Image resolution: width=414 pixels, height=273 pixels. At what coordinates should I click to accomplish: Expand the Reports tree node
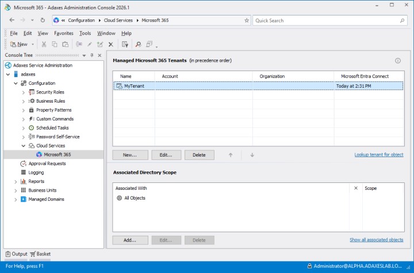pyautogui.click(x=16, y=182)
